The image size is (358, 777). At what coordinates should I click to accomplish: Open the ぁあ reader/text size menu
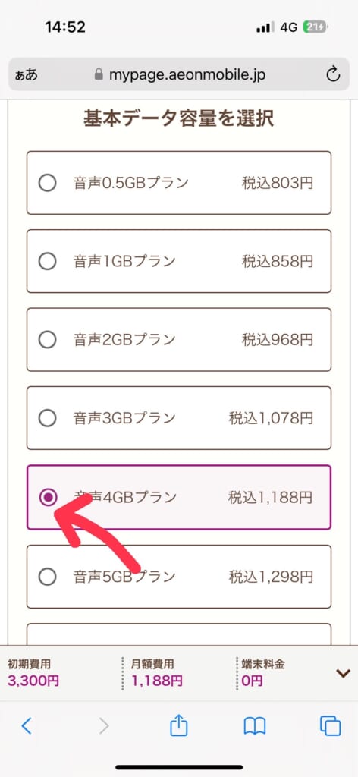(x=27, y=75)
